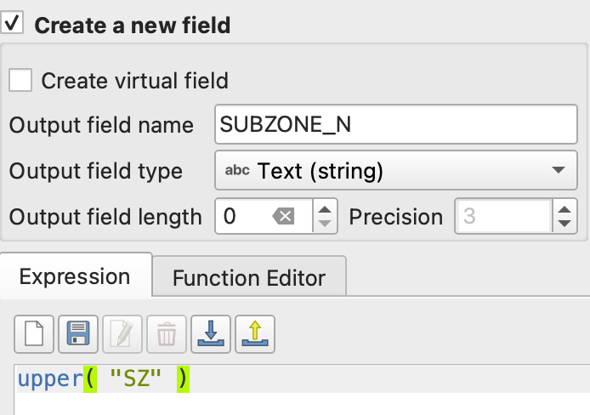
Task: Open the Output field type dropdown
Action: click(x=396, y=171)
